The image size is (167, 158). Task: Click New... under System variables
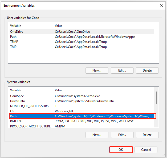pos(97,135)
